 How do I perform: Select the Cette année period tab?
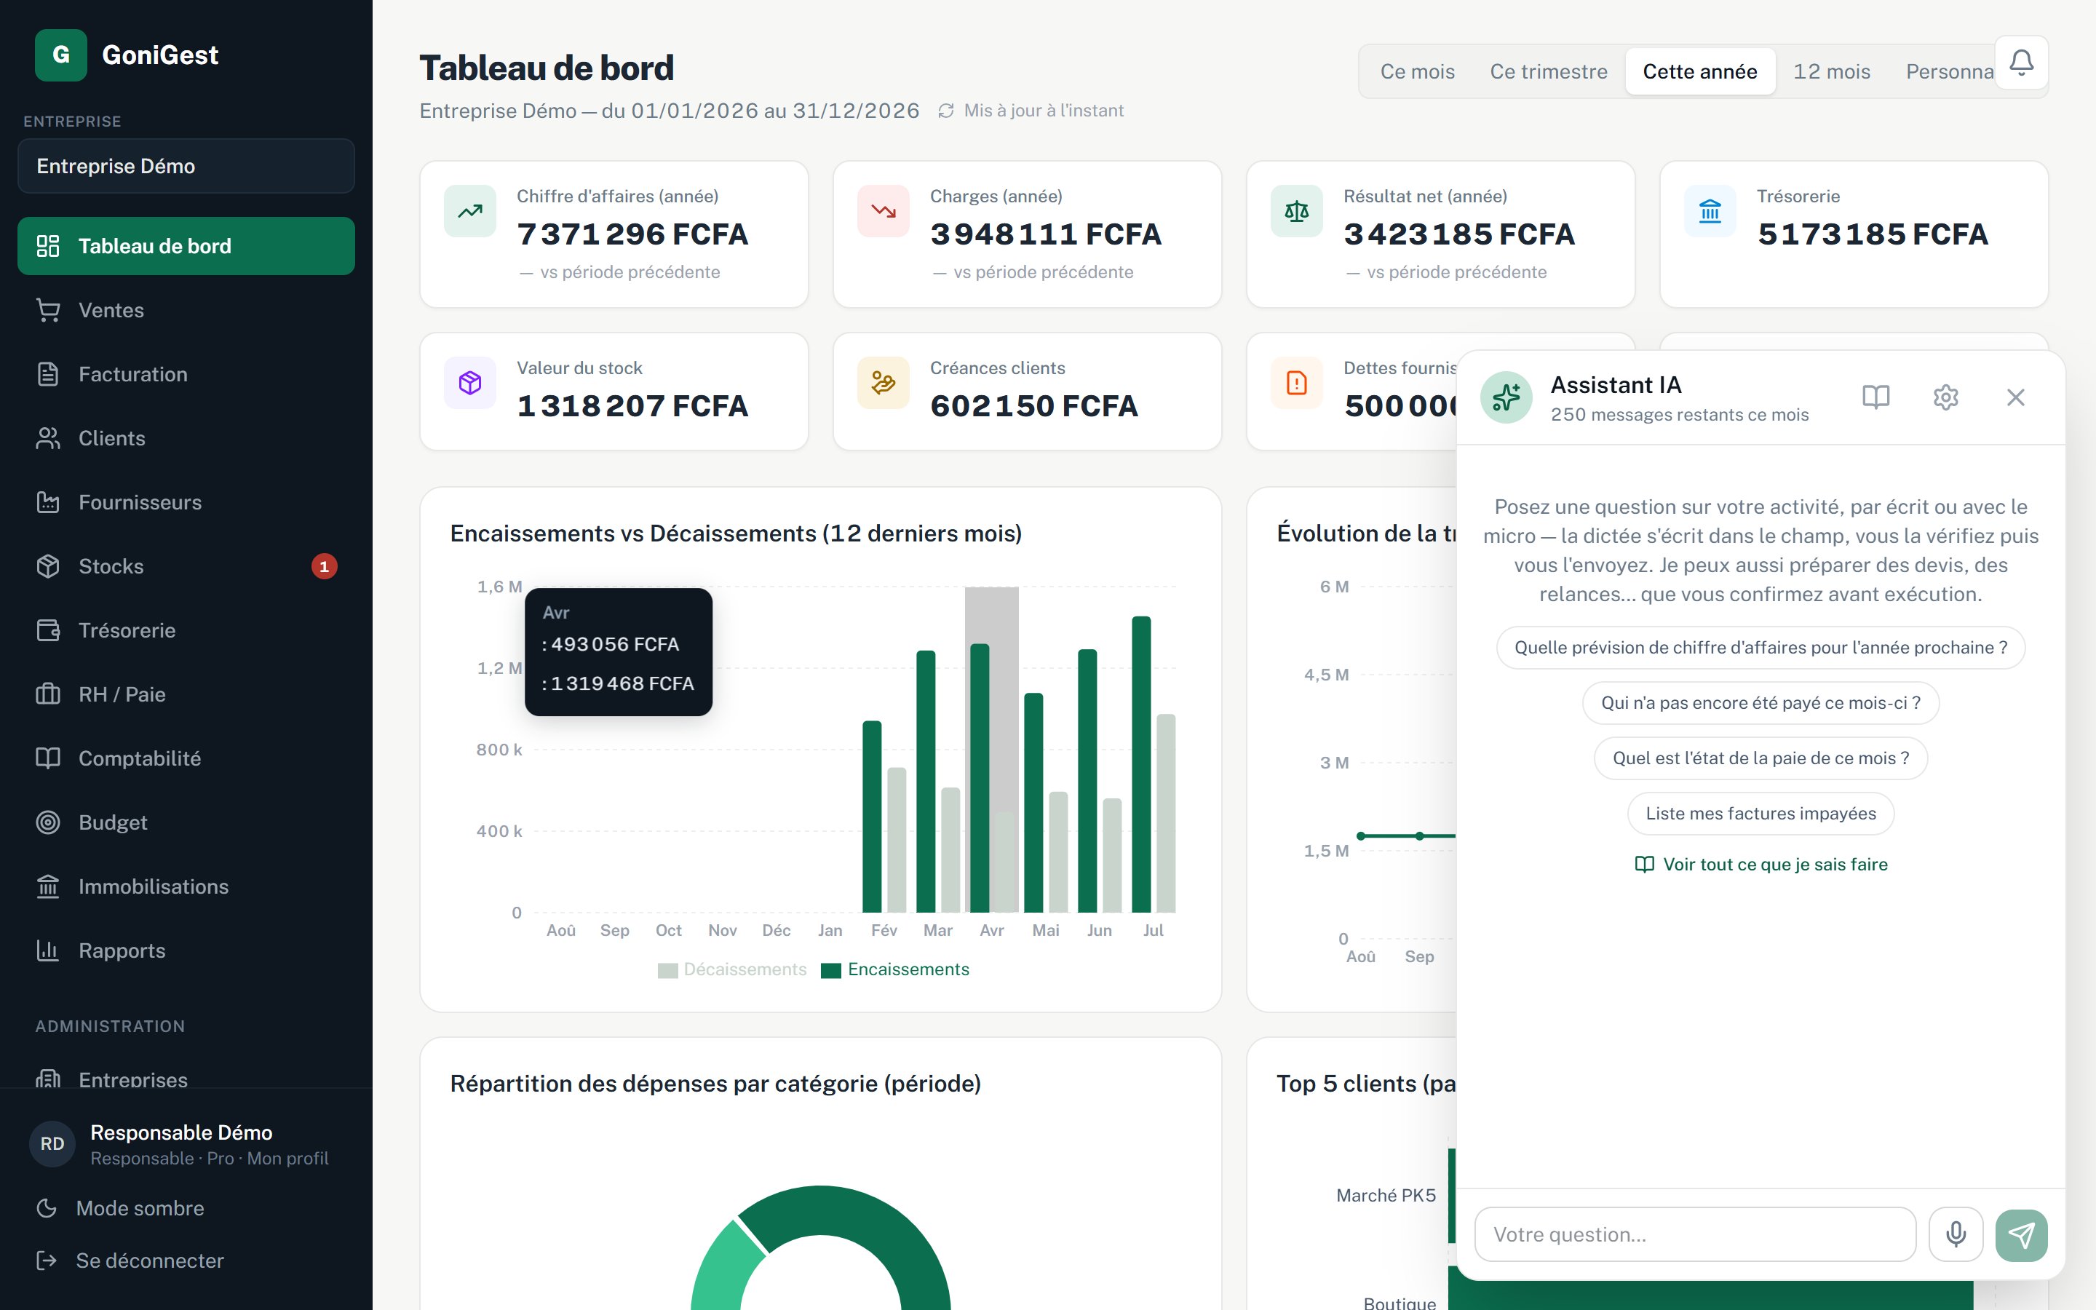[1700, 72]
